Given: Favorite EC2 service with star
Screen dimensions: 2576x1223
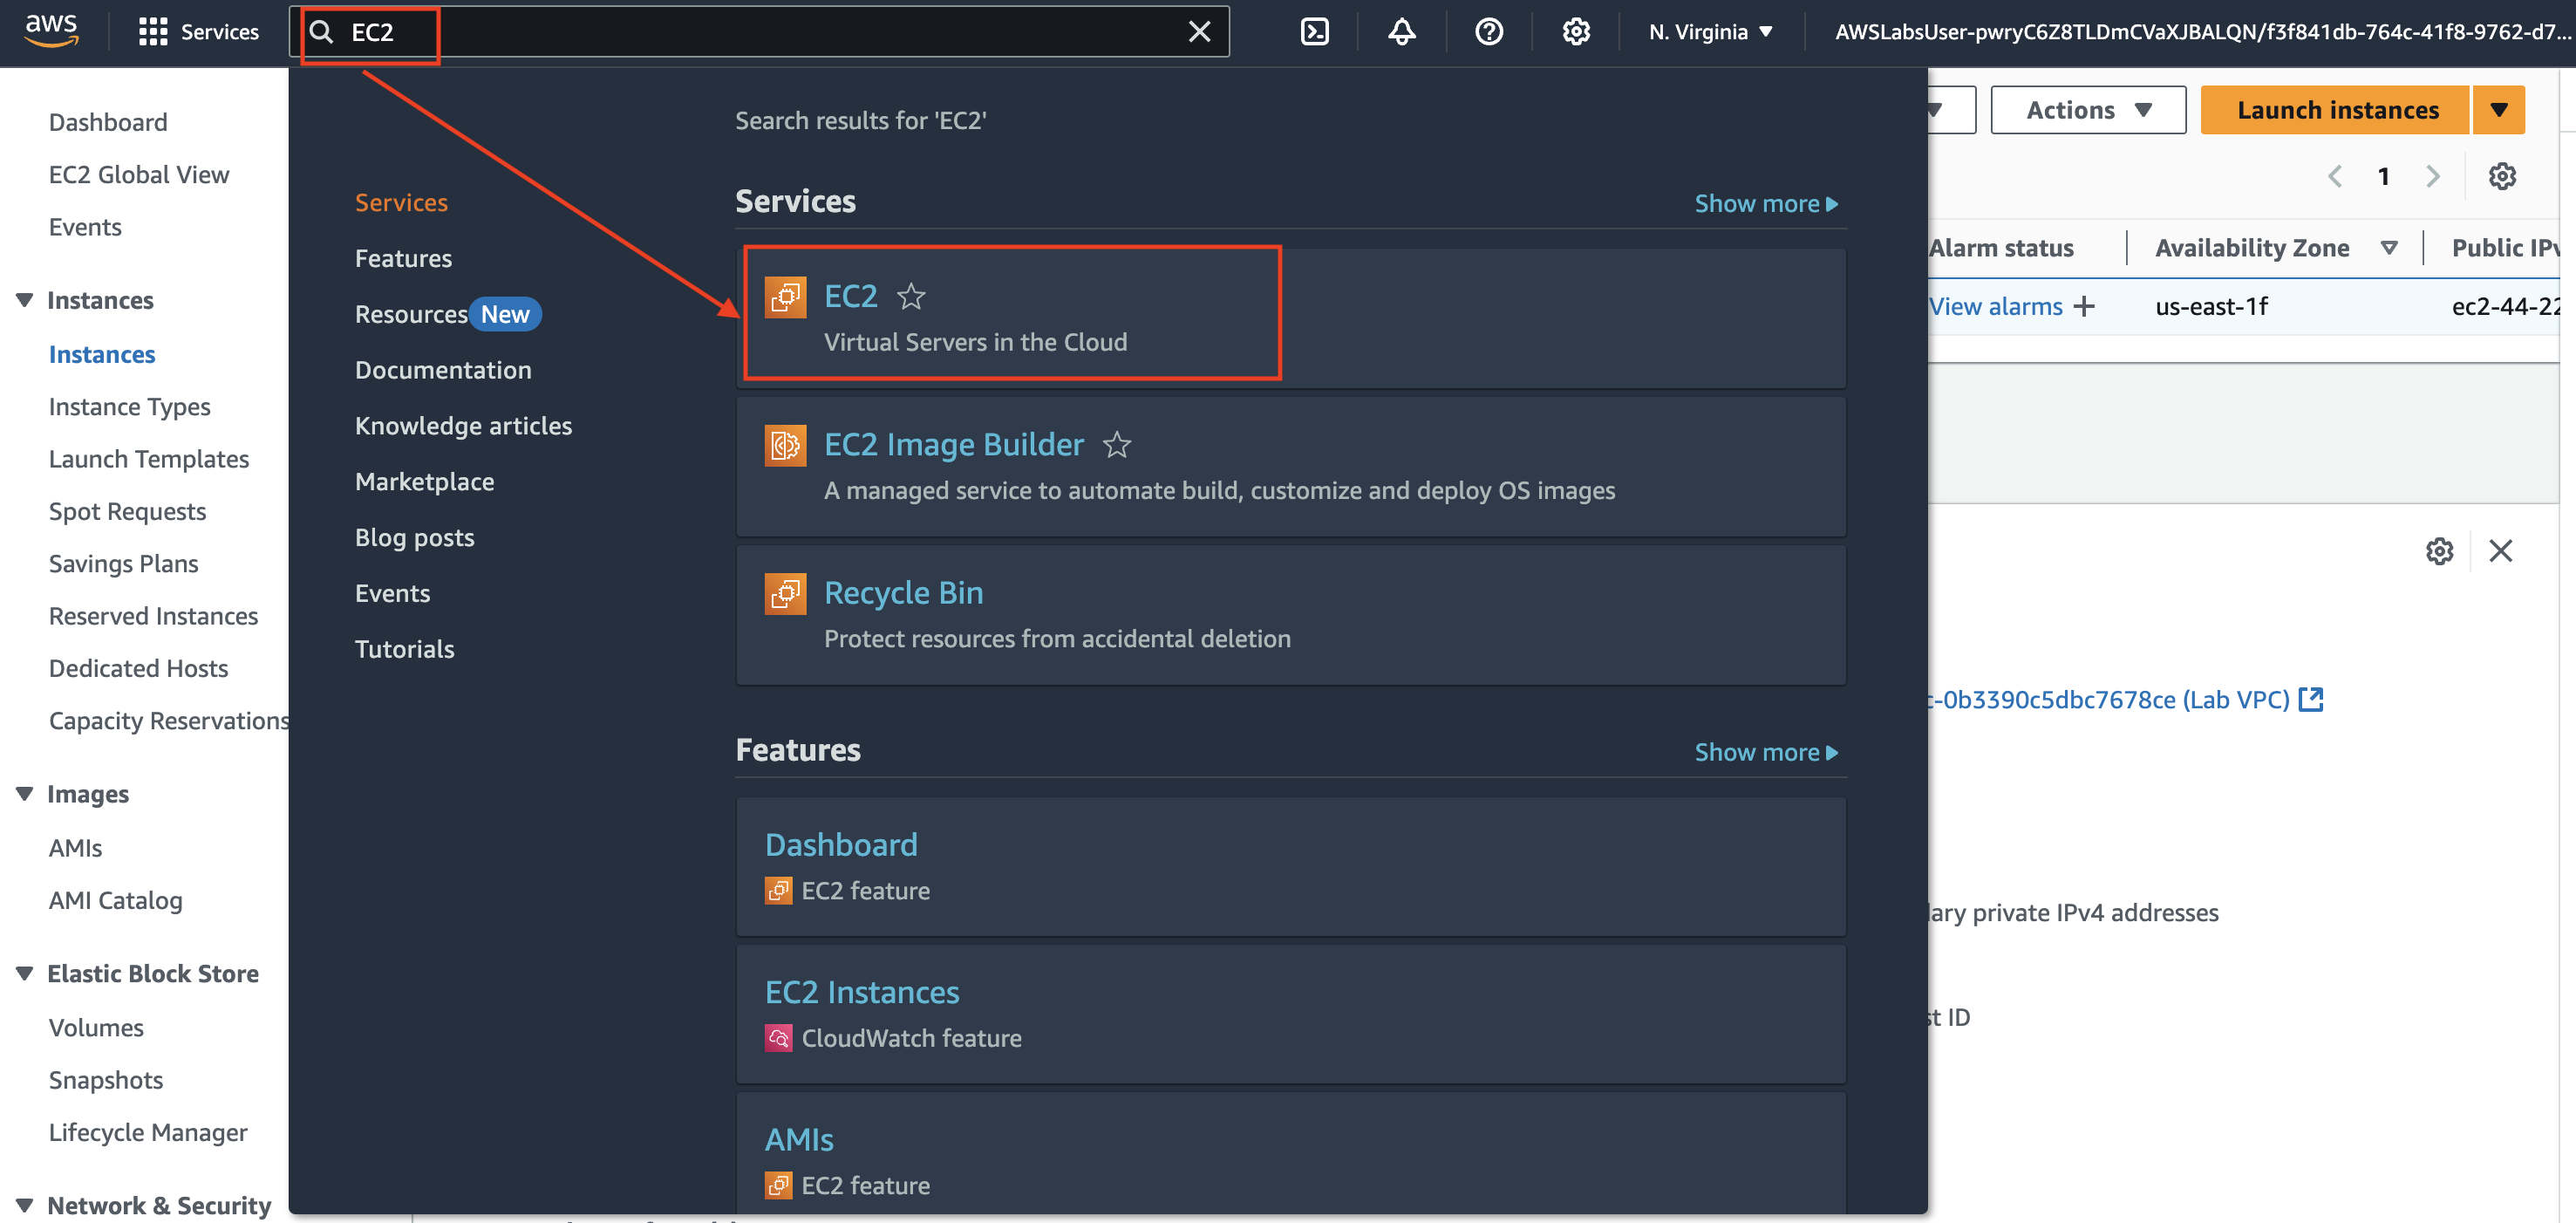Looking at the screenshot, I should [910, 296].
